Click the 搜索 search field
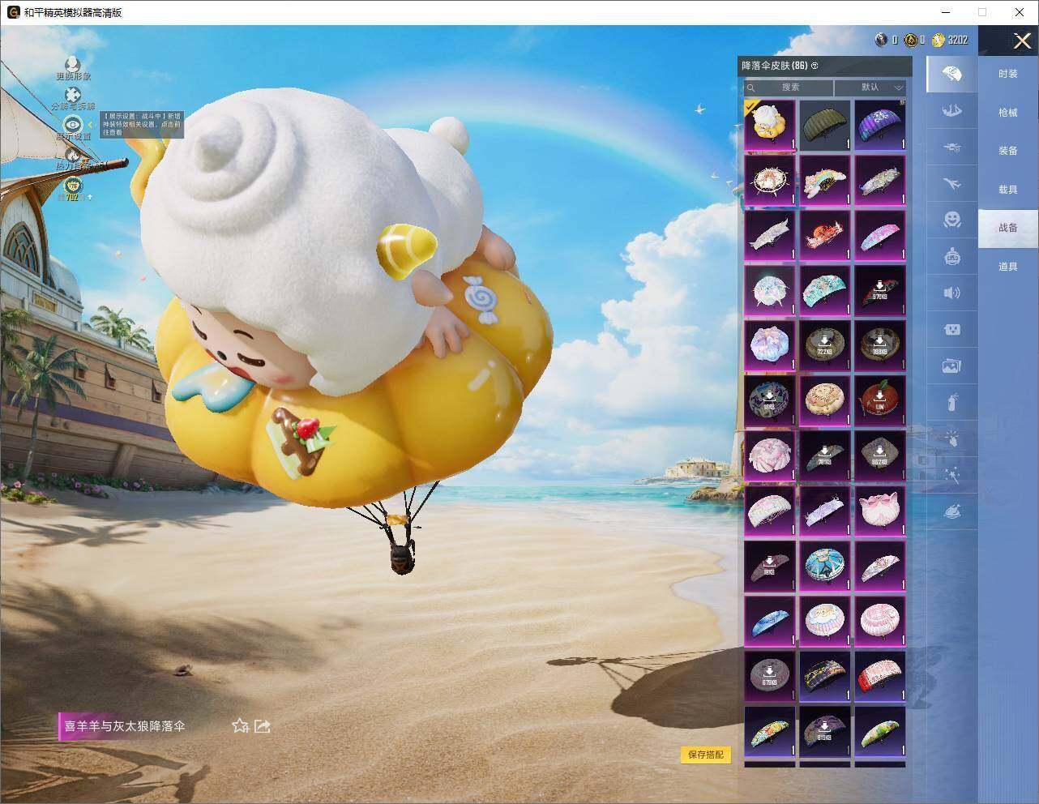The height and width of the screenshot is (804, 1039). (x=789, y=88)
